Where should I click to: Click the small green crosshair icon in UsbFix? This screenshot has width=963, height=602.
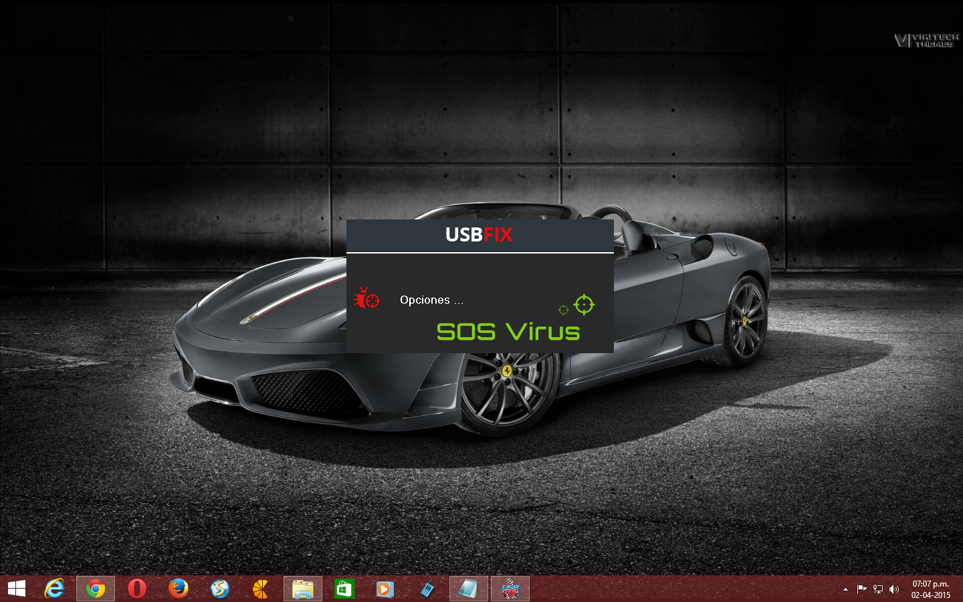click(563, 310)
